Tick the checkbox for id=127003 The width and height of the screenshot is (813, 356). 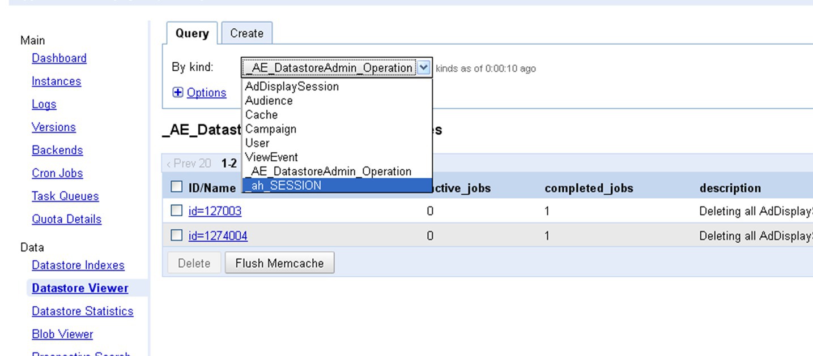(x=177, y=211)
